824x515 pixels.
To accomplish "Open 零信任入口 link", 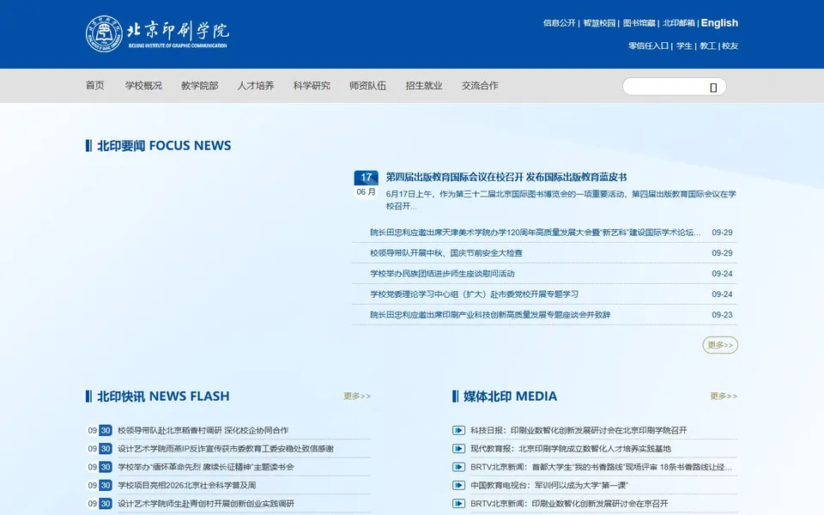I will click(649, 46).
